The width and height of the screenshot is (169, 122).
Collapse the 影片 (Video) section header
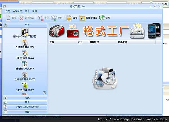(x=25, y=25)
